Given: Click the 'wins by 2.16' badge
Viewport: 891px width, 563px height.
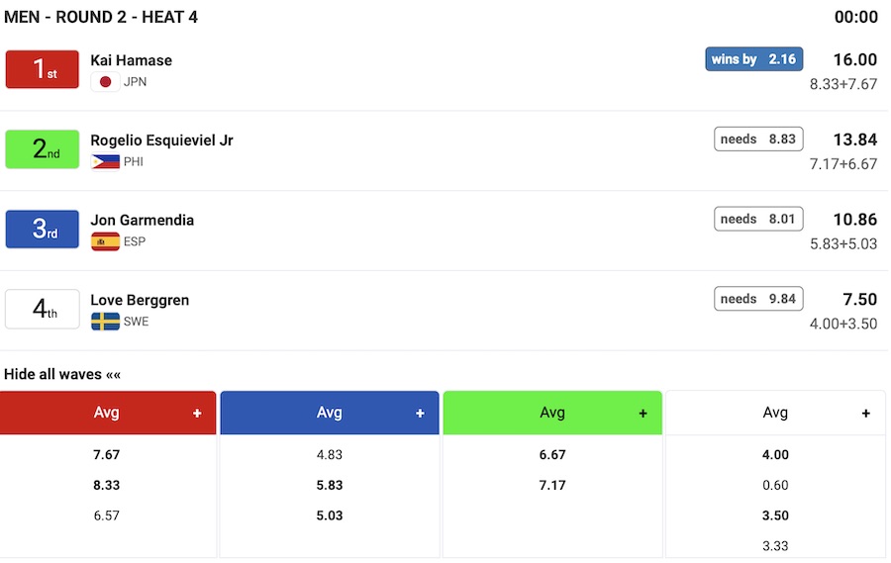Looking at the screenshot, I should 753,59.
